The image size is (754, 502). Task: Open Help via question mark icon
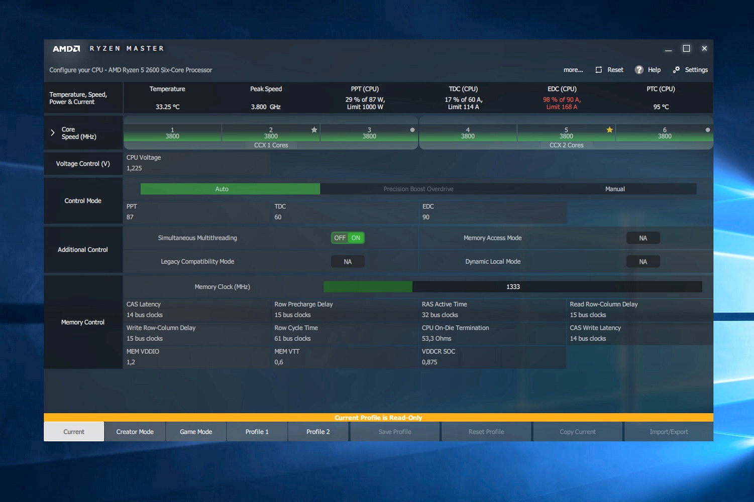[x=639, y=70]
